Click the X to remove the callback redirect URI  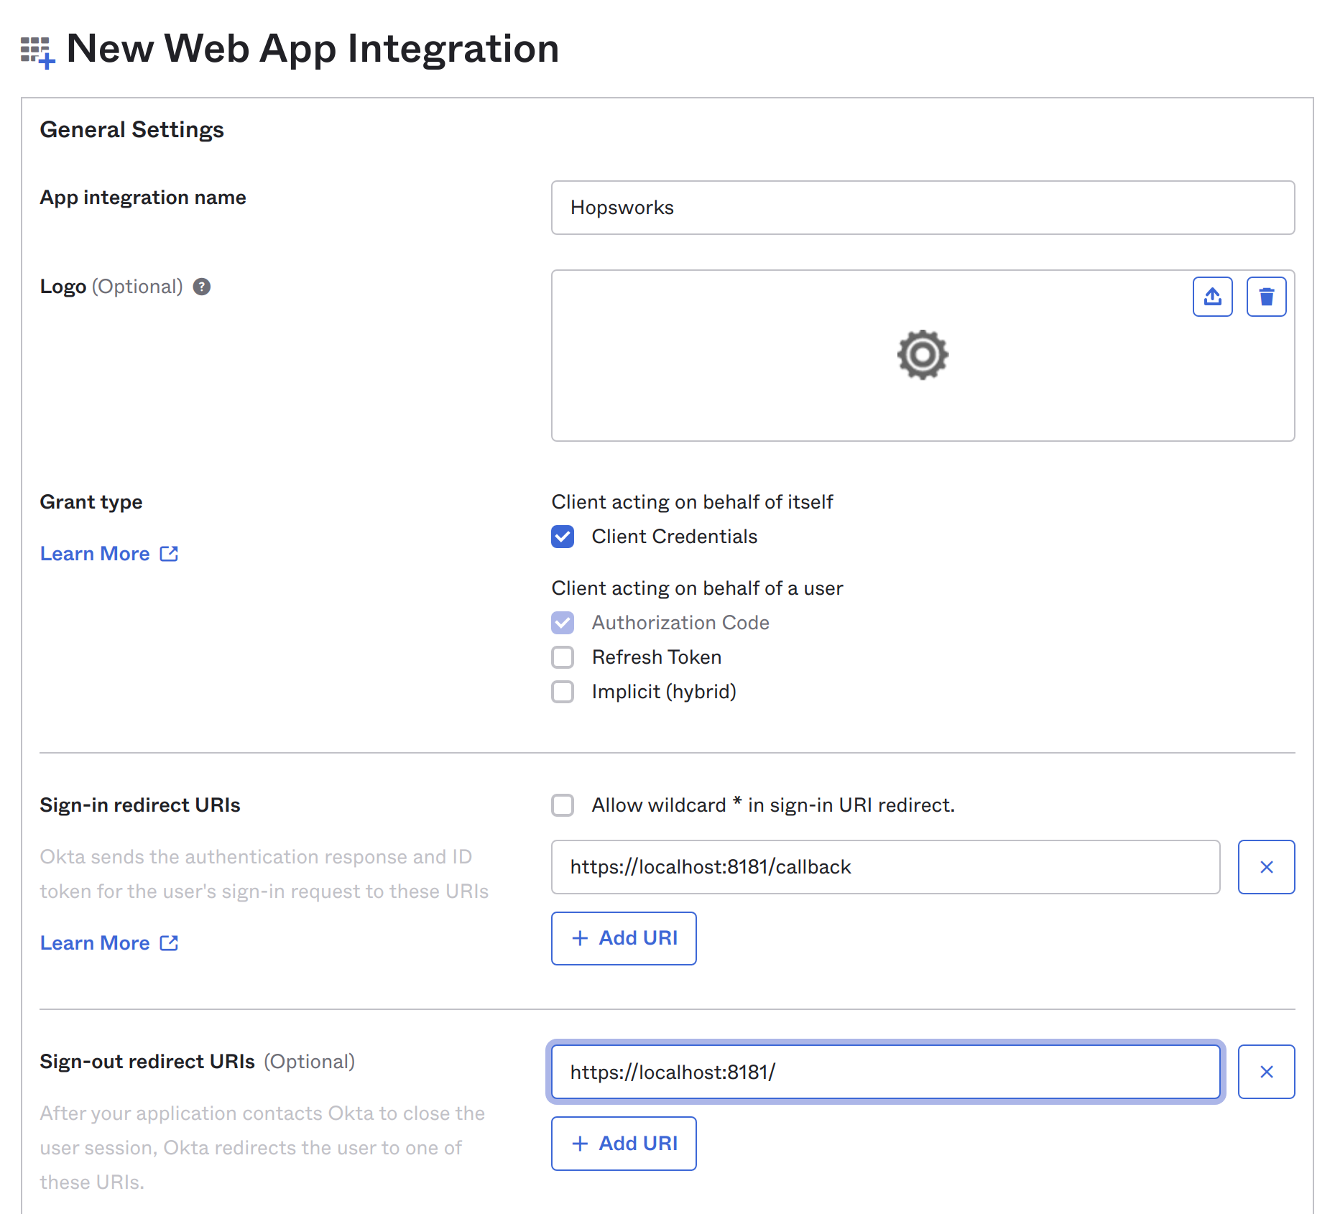pos(1266,867)
